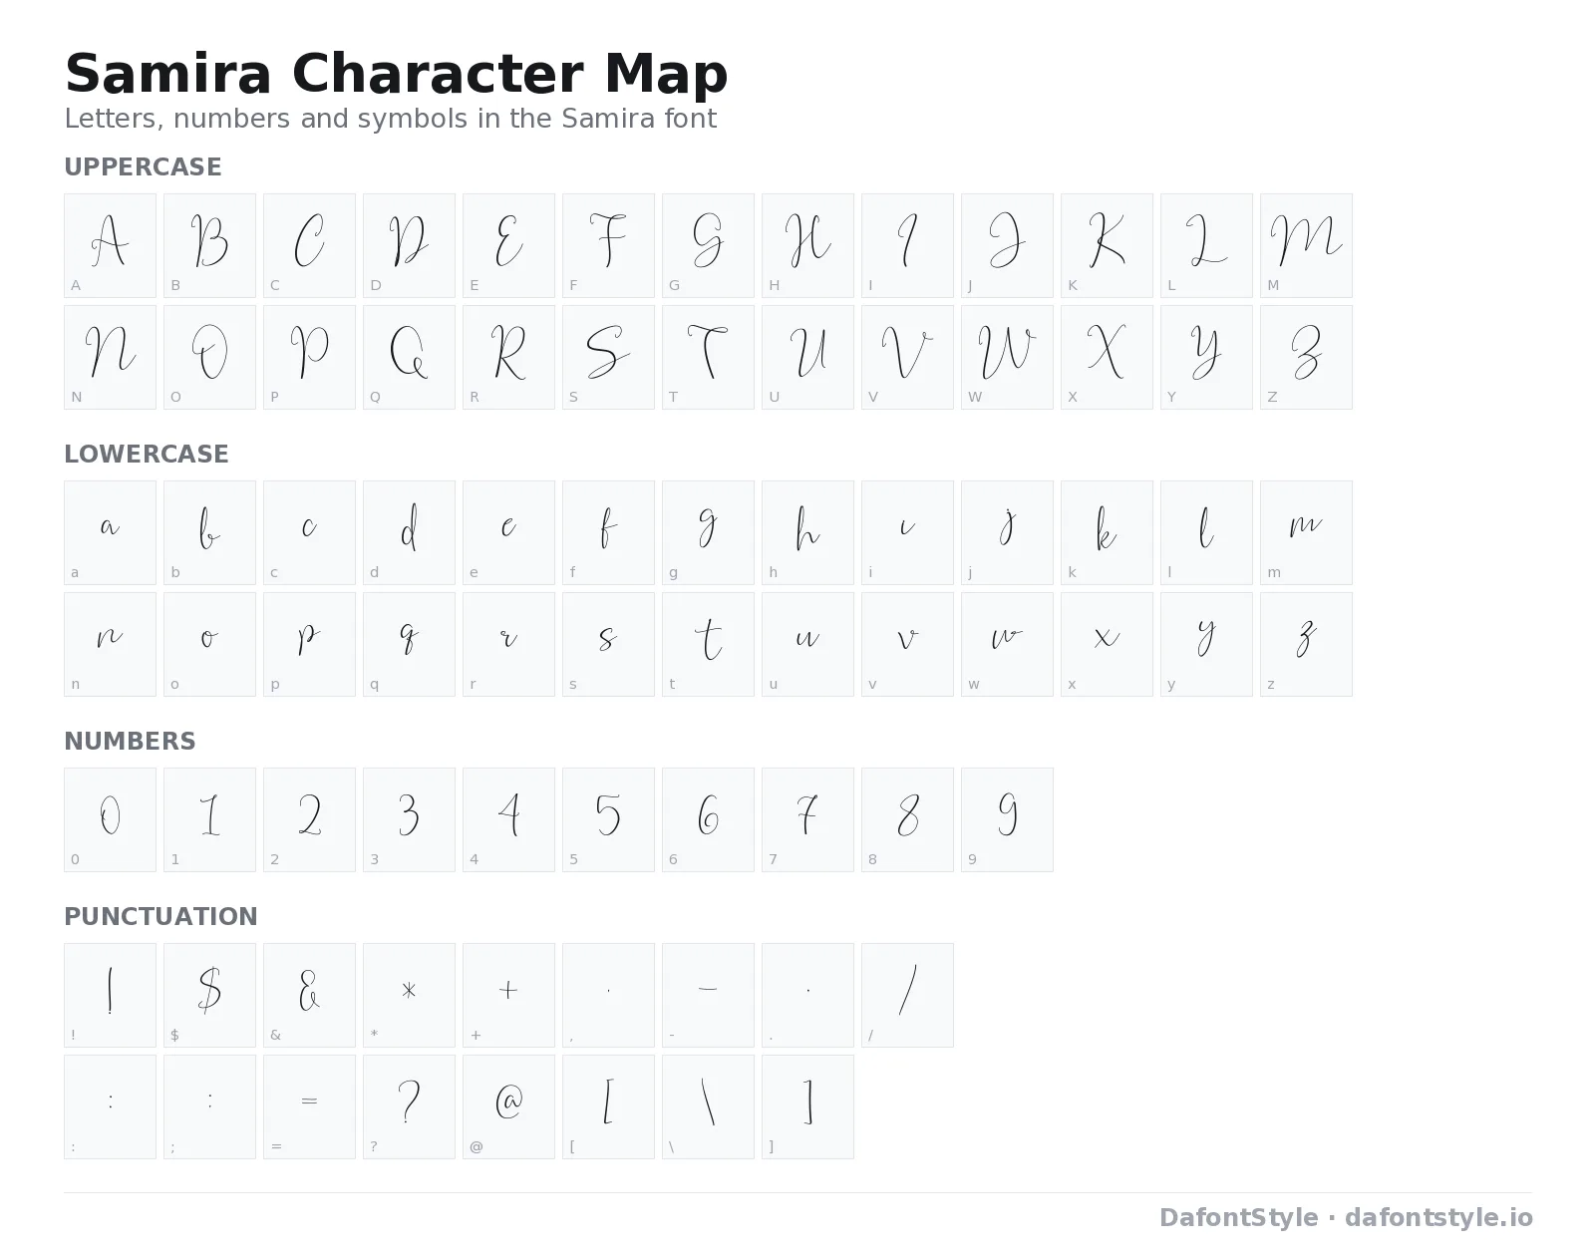Choose the number 7 glyph cell
The width and height of the screenshot is (1595, 1256).
click(807, 819)
